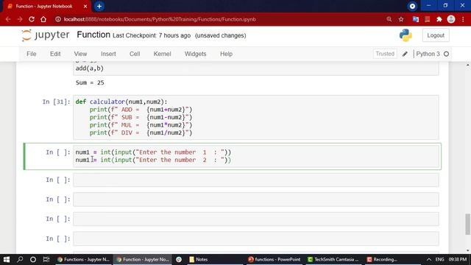
Task: Open the round app icon beside Notes on taskbar
Action: 179,260
